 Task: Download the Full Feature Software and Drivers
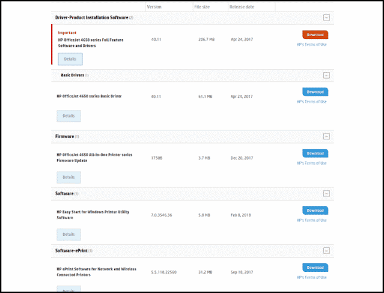(315, 35)
